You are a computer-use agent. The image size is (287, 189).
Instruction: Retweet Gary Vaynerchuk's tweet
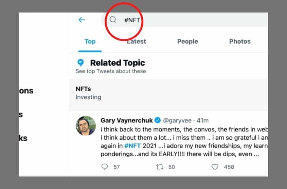159,167
